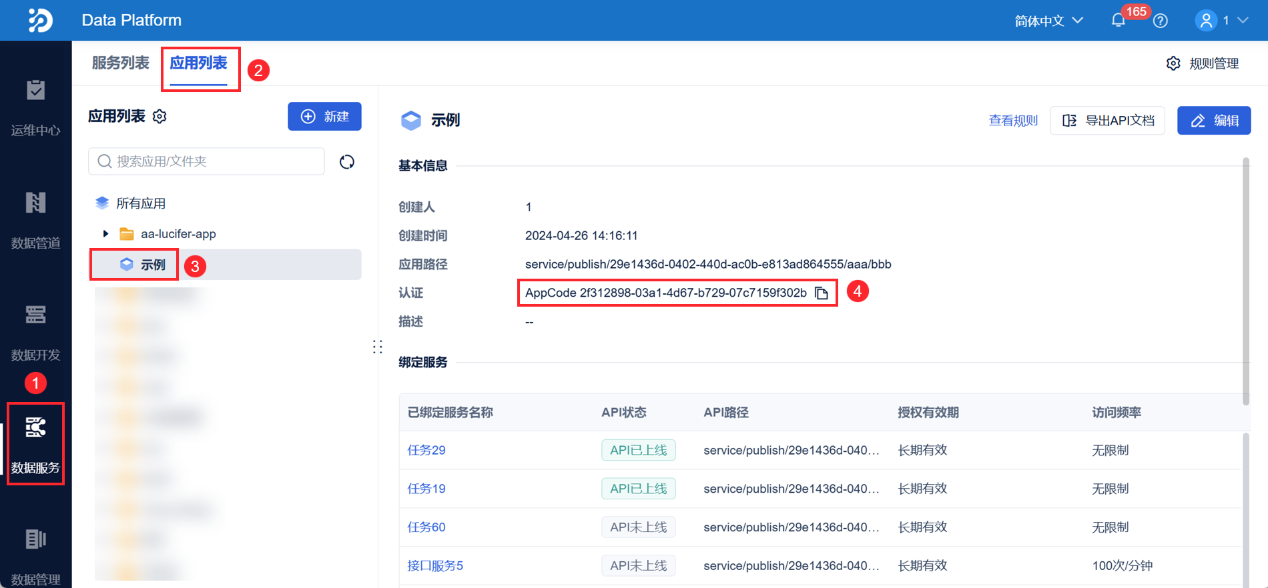This screenshot has width=1268, height=588.
Task: Click the 访问频率 column header
Action: pos(1117,413)
